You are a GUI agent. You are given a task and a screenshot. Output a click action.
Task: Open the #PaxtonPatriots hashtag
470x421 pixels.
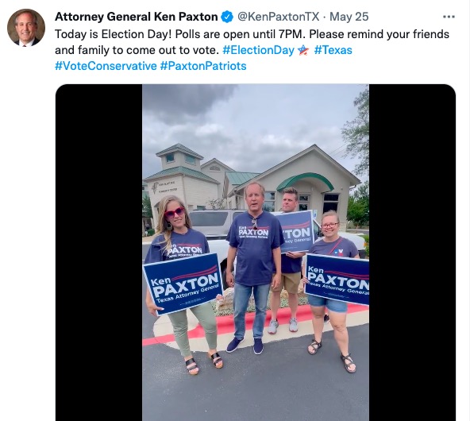pos(203,66)
